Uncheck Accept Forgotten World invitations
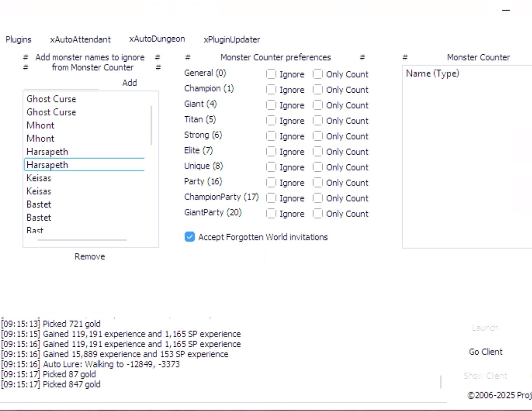Viewport: 532px width, 411px height. [x=190, y=237]
